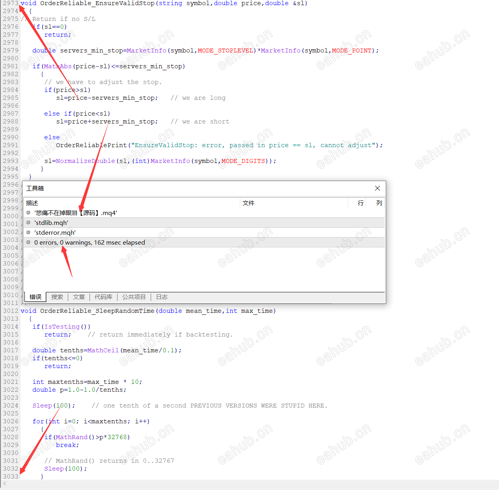The width and height of the screenshot is (499, 490).
Task: Select the 'stdlib.mqh' row
Action: coord(204,223)
